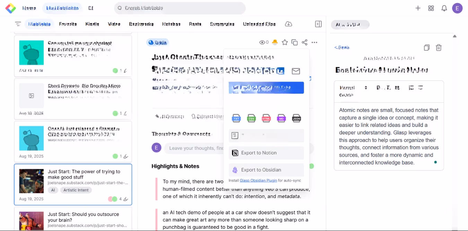
Task: Insert bullet list in note editor
Action: click(421, 88)
